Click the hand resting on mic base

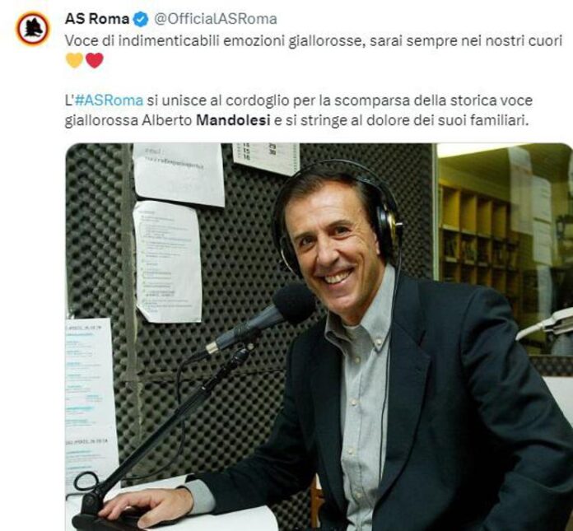coord(147,507)
